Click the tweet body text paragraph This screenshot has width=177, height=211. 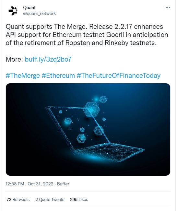tap(87, 35)
